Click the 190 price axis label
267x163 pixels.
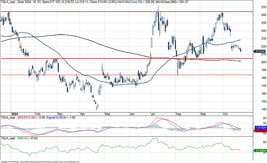[x=264, y=70]
